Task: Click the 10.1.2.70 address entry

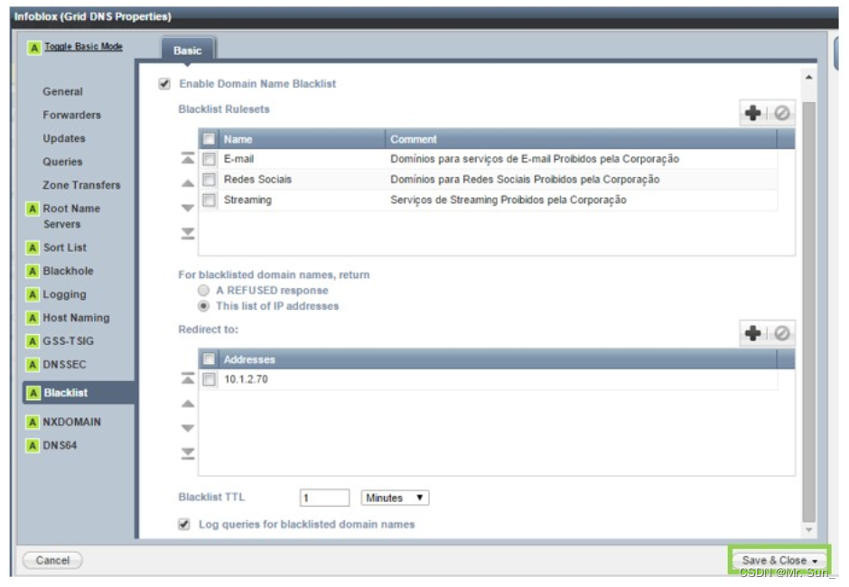Action: pos(246,379)
